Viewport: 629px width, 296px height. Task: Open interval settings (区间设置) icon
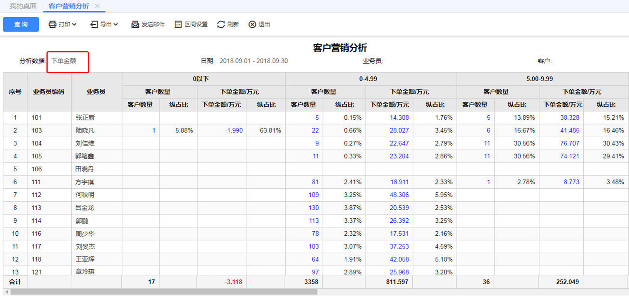click(178, 24)
